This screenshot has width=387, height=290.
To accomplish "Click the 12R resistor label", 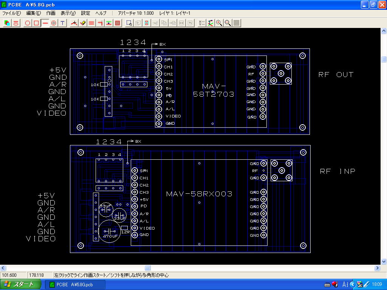I will [x=125, y=232].
